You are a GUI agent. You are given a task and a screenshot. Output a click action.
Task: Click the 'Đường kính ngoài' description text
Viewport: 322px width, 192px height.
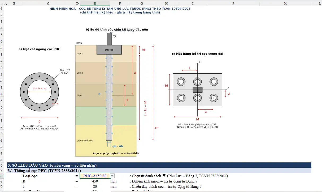coord(164,181)
